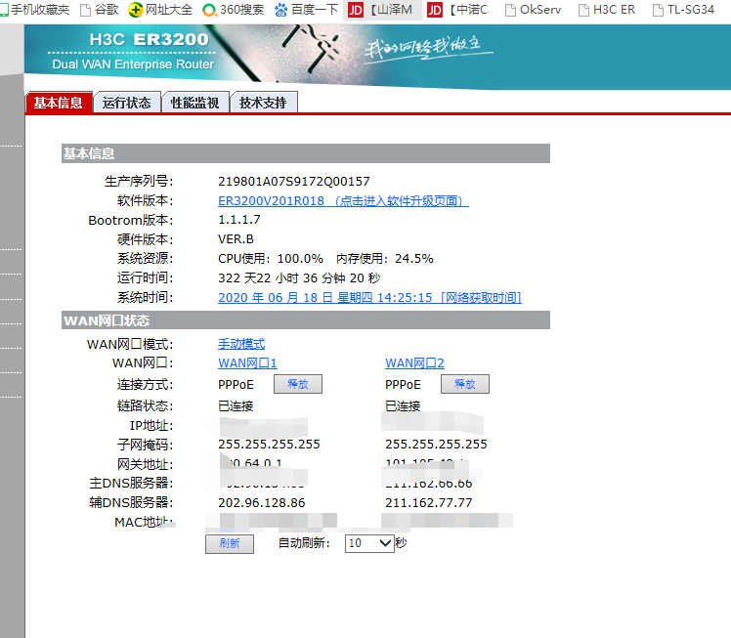Click WAN1 已连接 link status
Image resolution: width=731 pixels, height=638 pixels.
[236, 405]
